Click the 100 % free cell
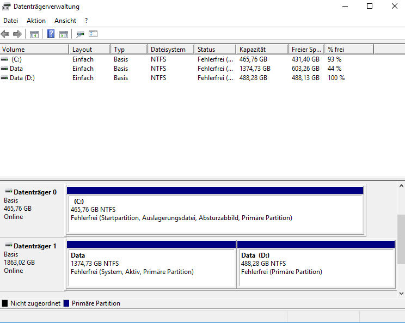Image resolution: width=405 pixels, height=323 pixels. tap(336, 78)
